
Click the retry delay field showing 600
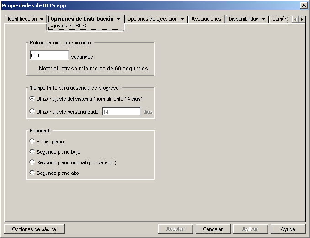point(49,55)
